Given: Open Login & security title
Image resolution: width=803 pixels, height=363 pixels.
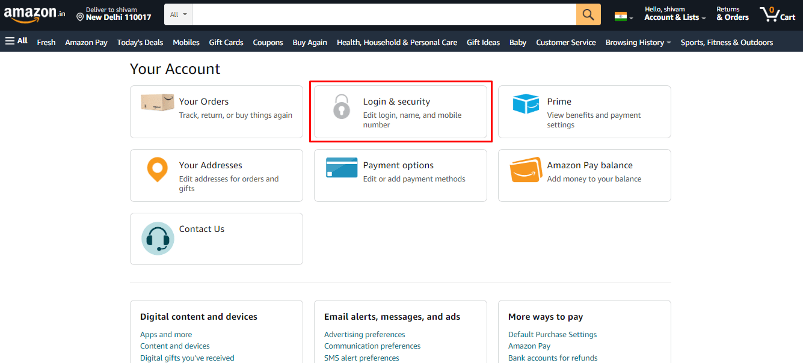Looking at the screenshot, I should click(396, 102).
